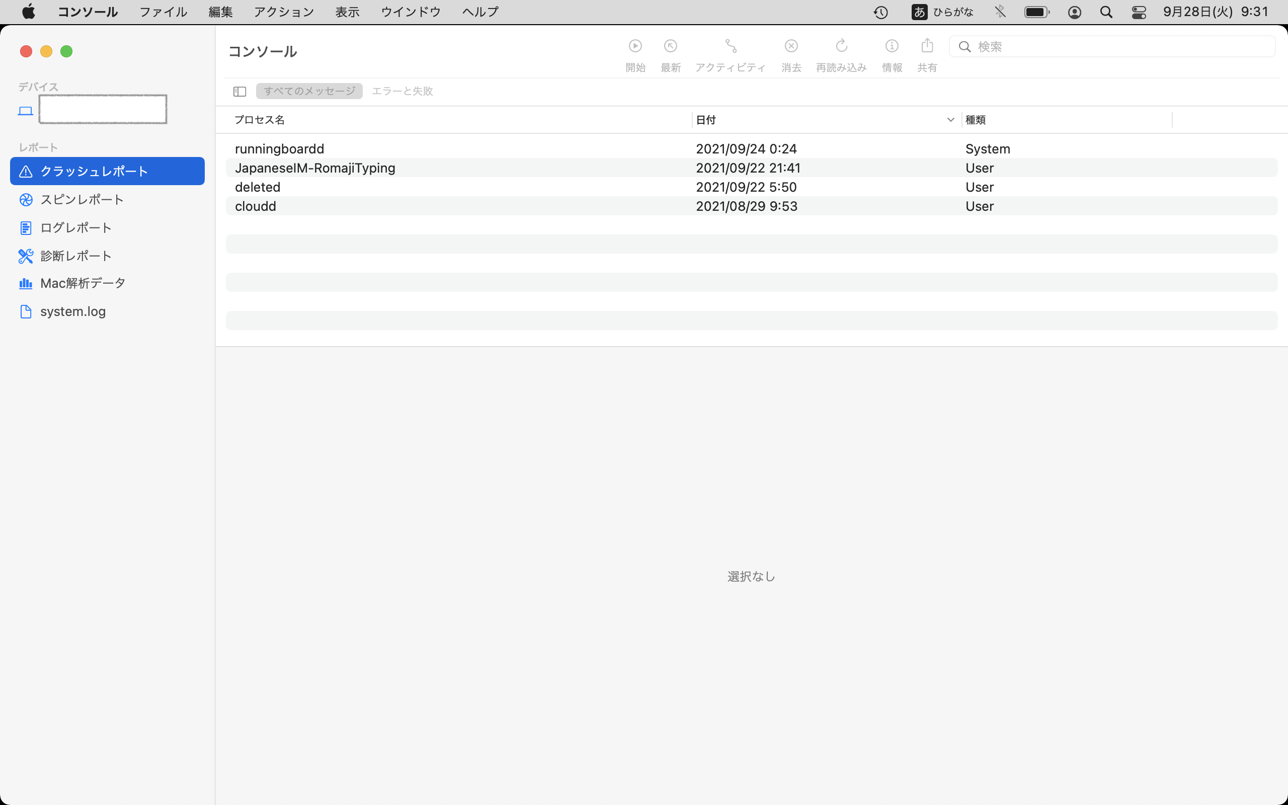The image size is (1288, 805).
Task: Select the runningboardd crash report row
Action: pyautogui.click(x=279, y=148)
